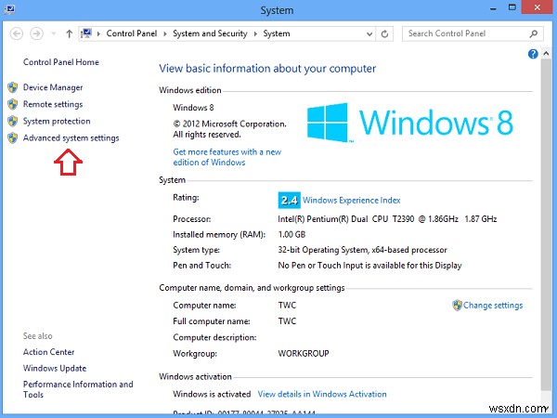Viewport: 557px width, 418px height.
Task: Refresh the System page
Action: (x=384, y=33)
